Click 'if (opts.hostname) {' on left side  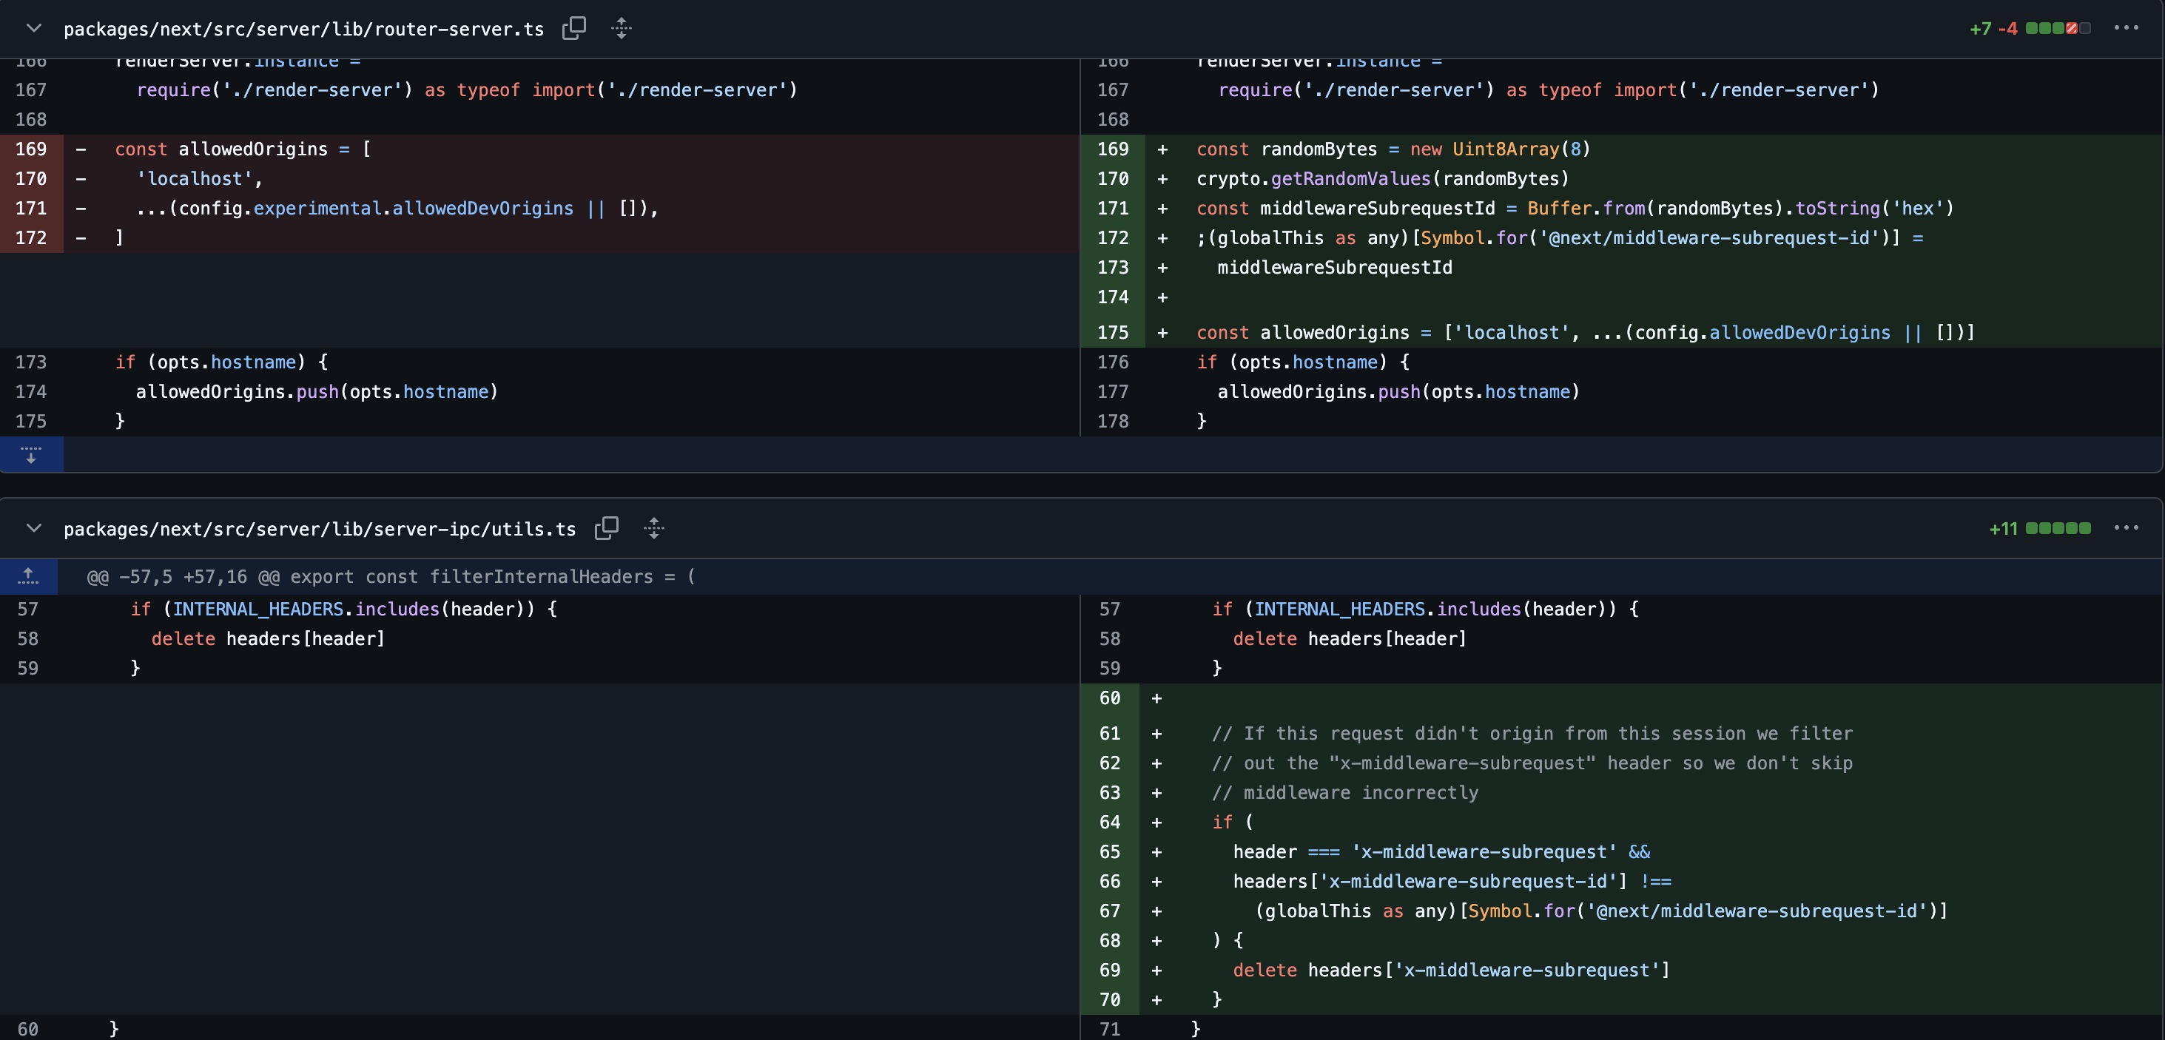point(222,361)
